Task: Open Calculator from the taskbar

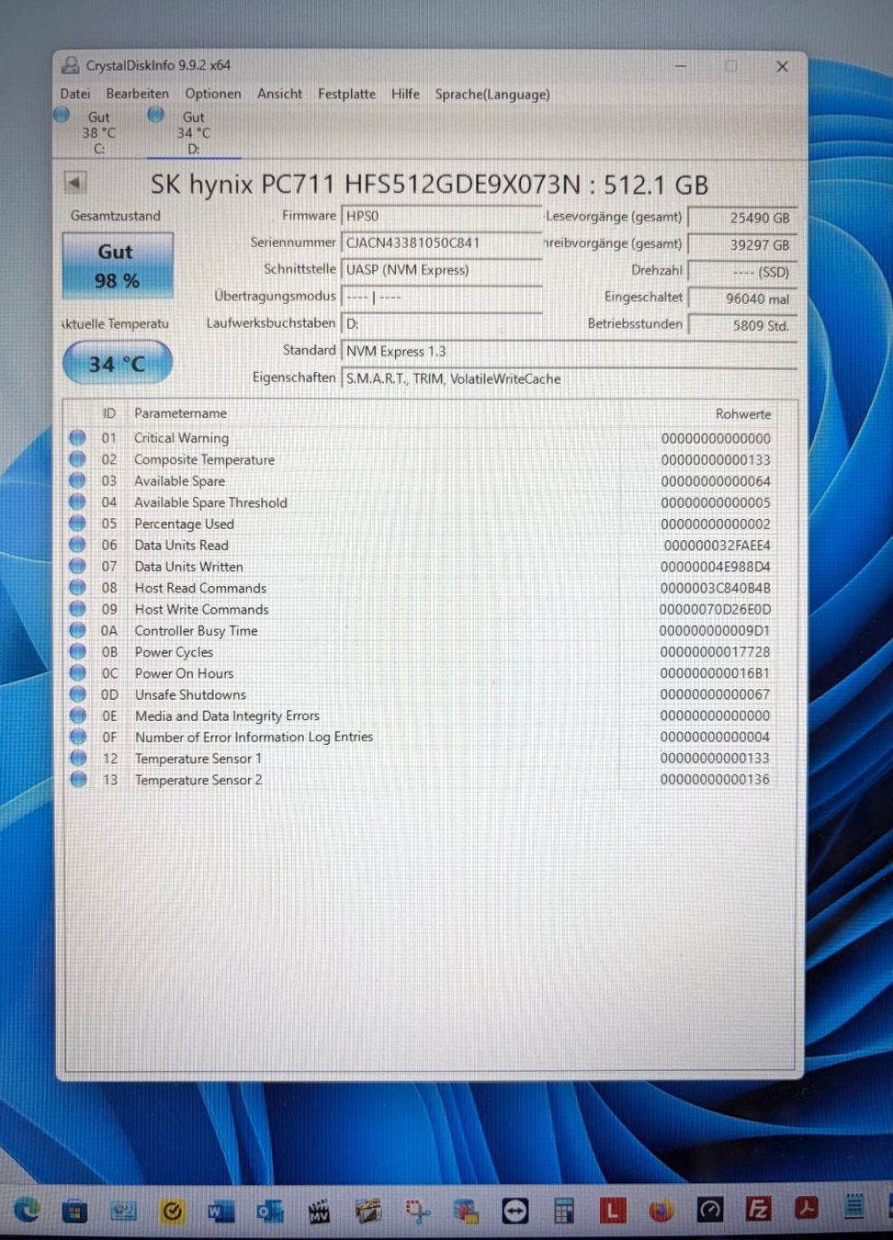Action: 563,1212
